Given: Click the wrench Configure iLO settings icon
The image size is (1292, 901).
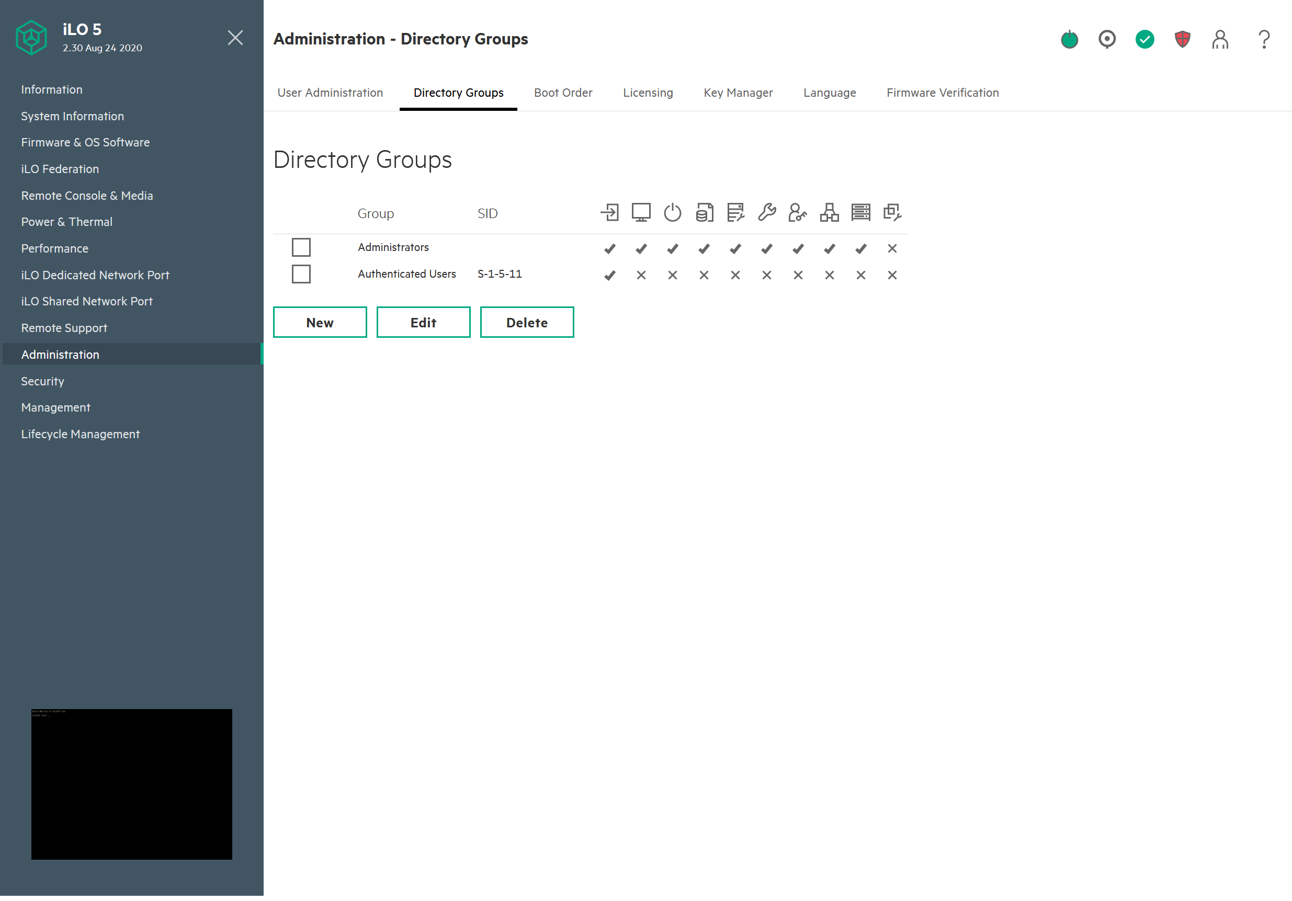Looking at the screenshot, I should [x=766, y=213].
